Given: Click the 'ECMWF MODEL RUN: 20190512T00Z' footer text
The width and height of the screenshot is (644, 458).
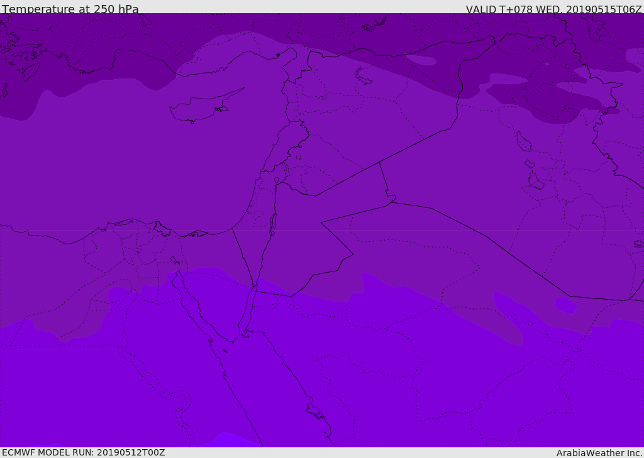Looking at the screenshot, I should click(x=84, y=452).
